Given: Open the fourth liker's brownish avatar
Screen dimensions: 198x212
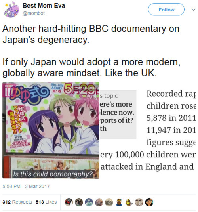Looking at the screenshot, I should pyautogui.click(x=99, y=202).
